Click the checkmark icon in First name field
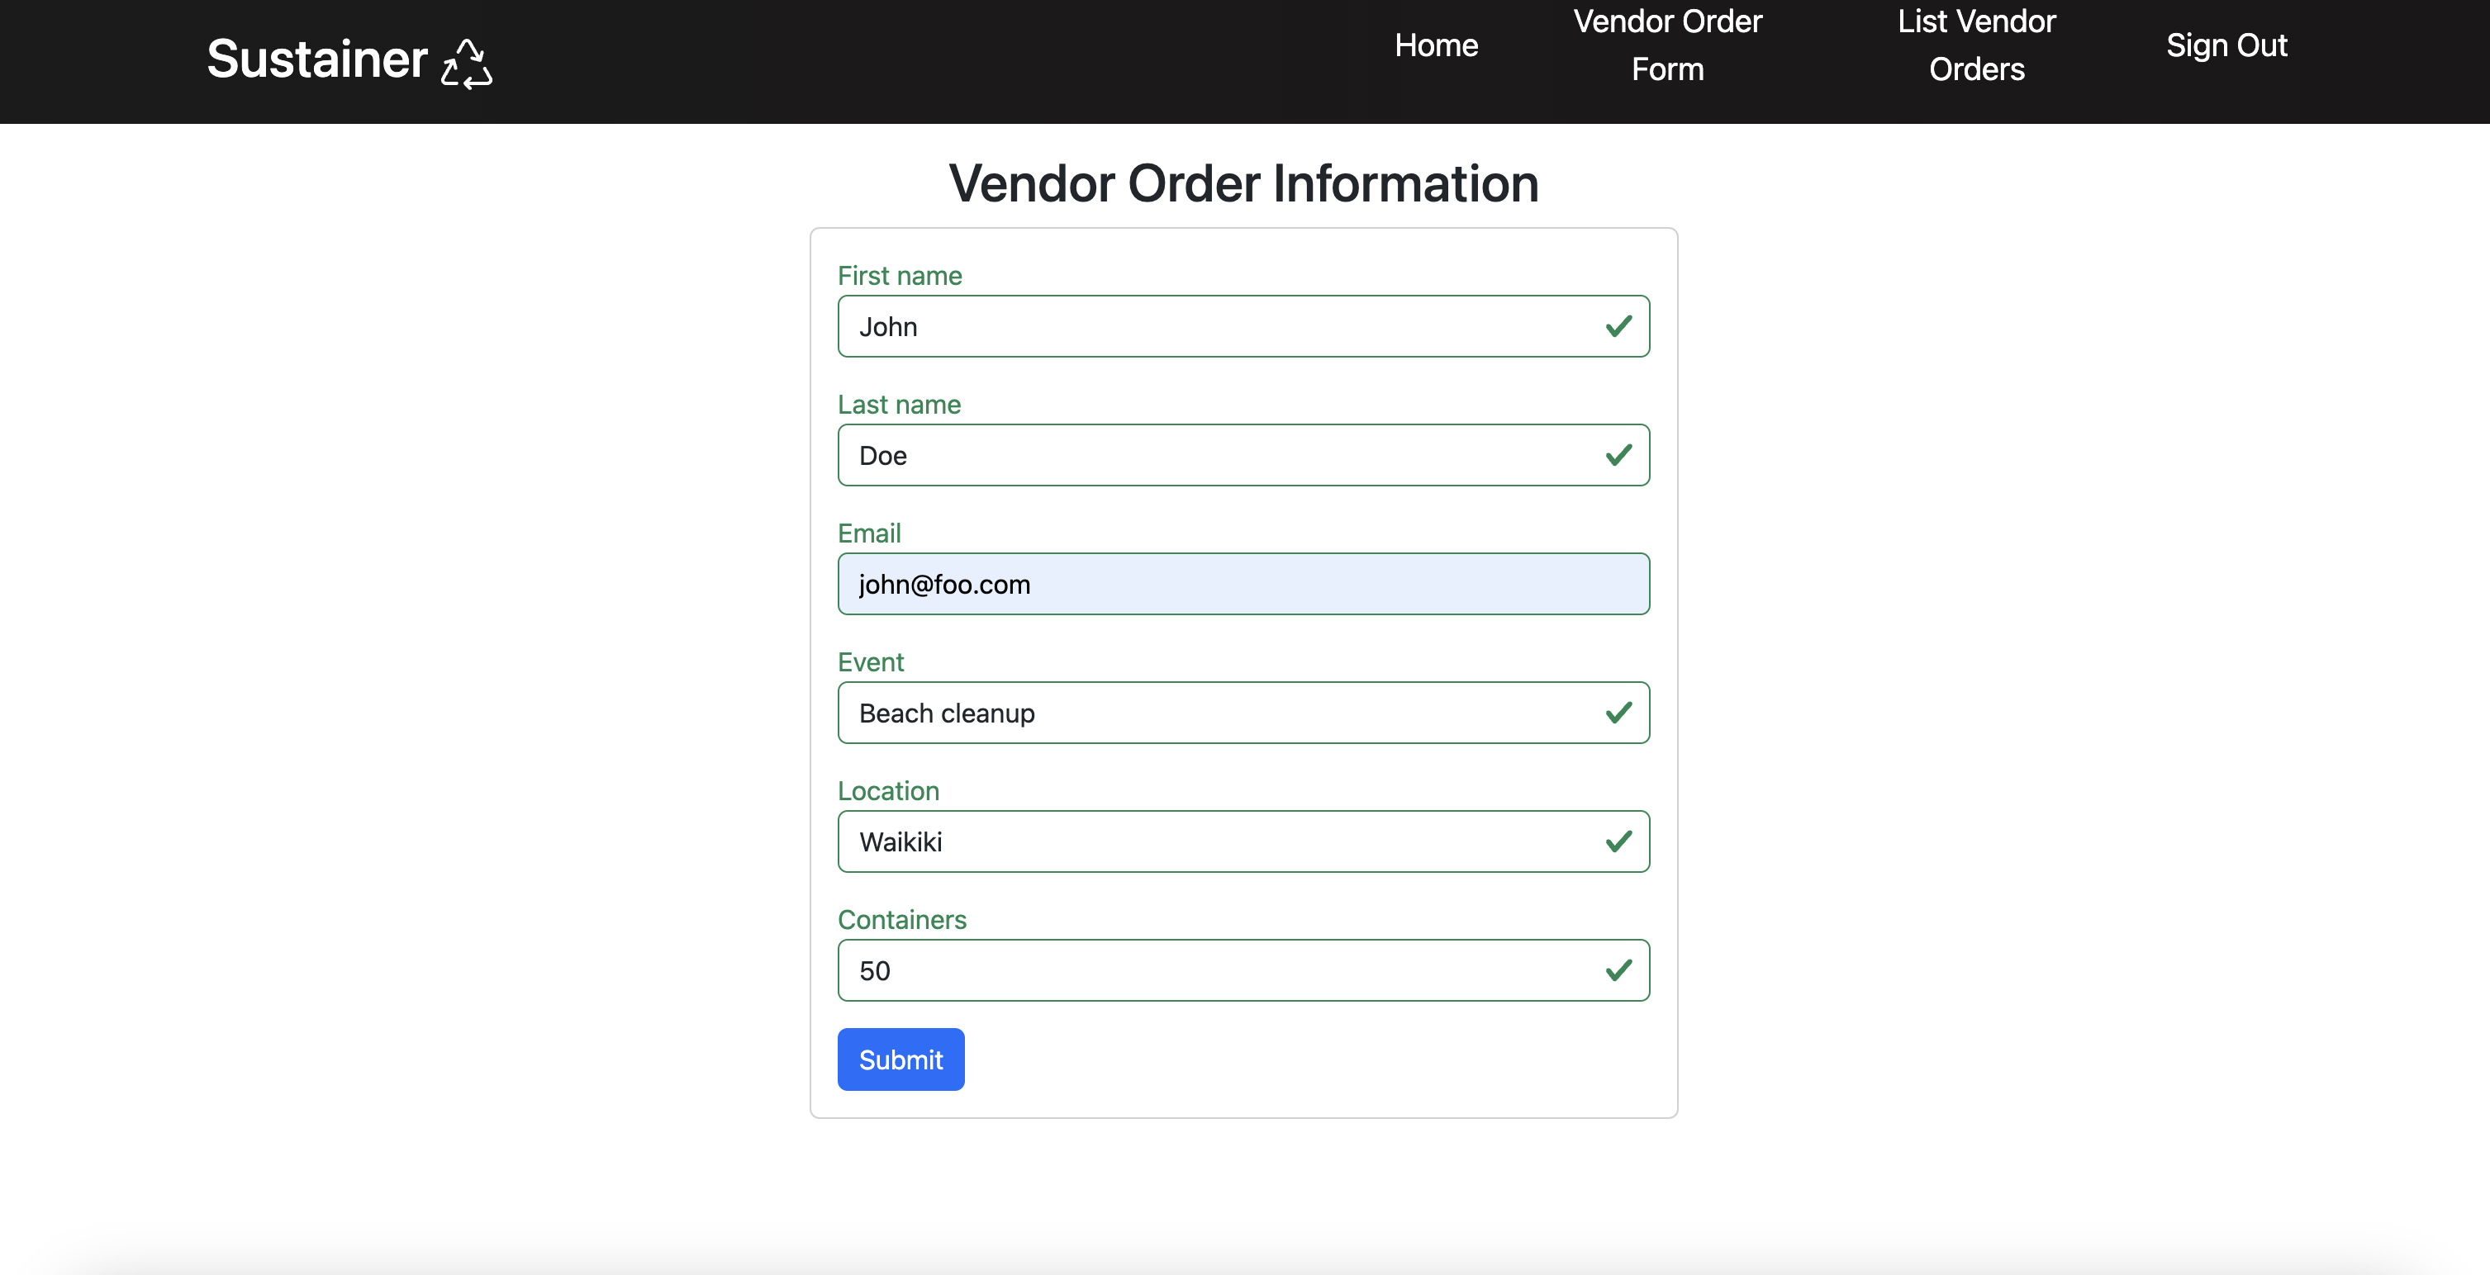The height and width of the screenshot is (1275, 2490). click(1617, 325)
